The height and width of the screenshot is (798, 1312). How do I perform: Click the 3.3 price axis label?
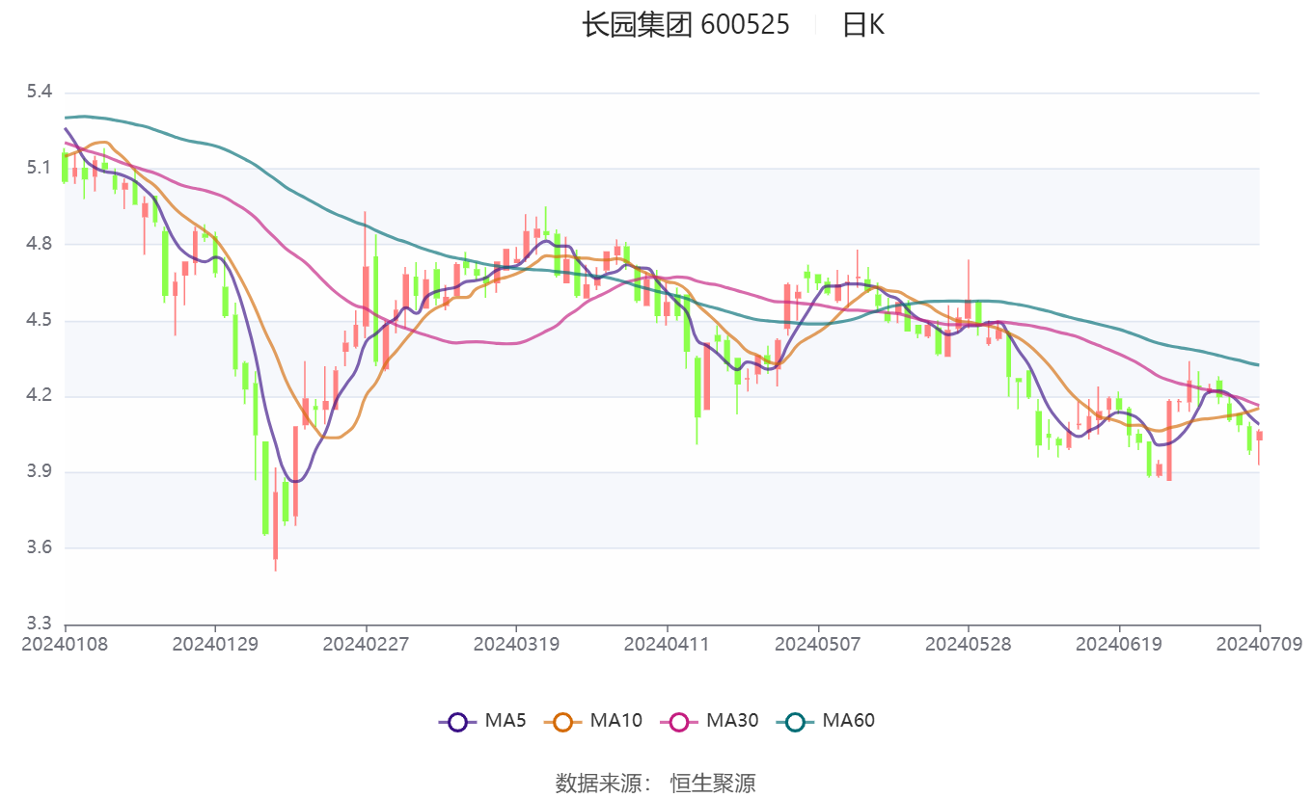click(x=39, y=624)
